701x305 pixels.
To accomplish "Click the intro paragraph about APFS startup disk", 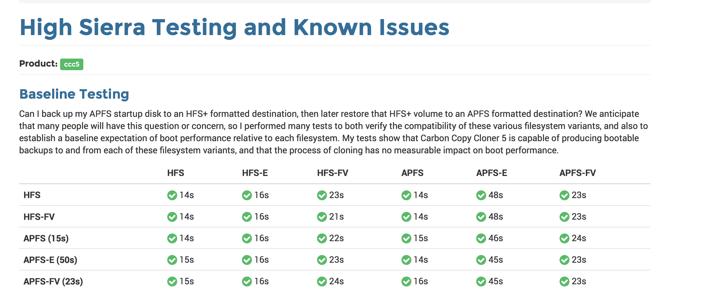I will (x=334, y=132).
